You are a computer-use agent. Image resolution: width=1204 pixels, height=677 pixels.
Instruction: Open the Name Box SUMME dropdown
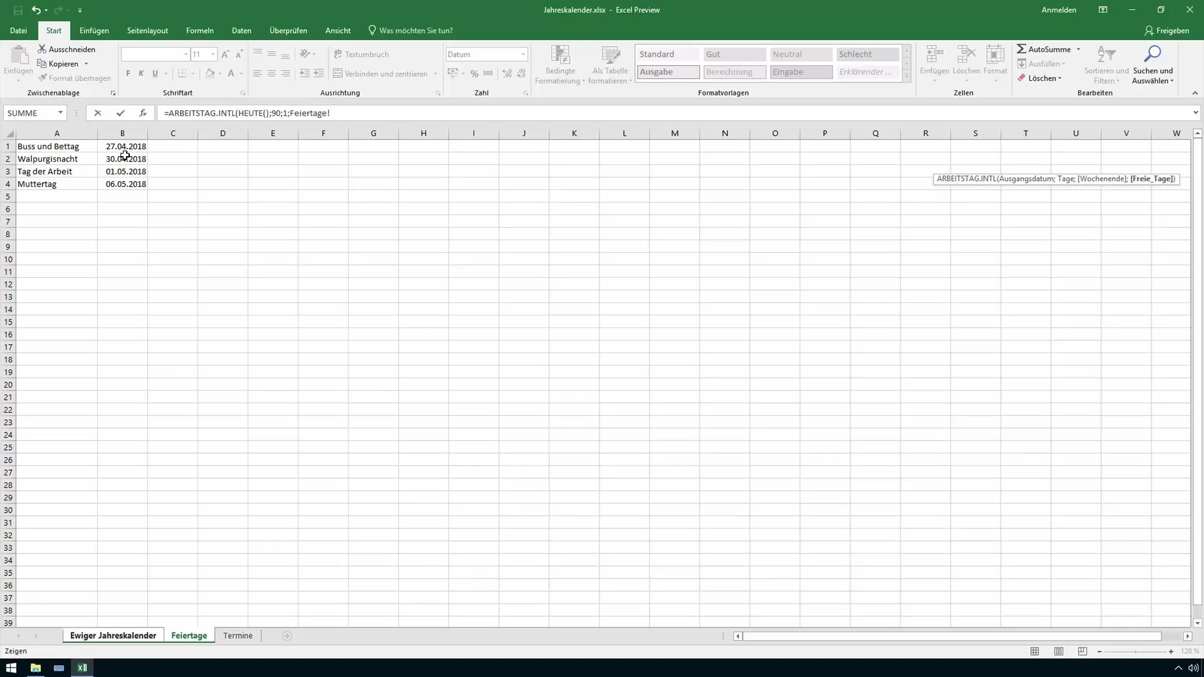(60, 113)
